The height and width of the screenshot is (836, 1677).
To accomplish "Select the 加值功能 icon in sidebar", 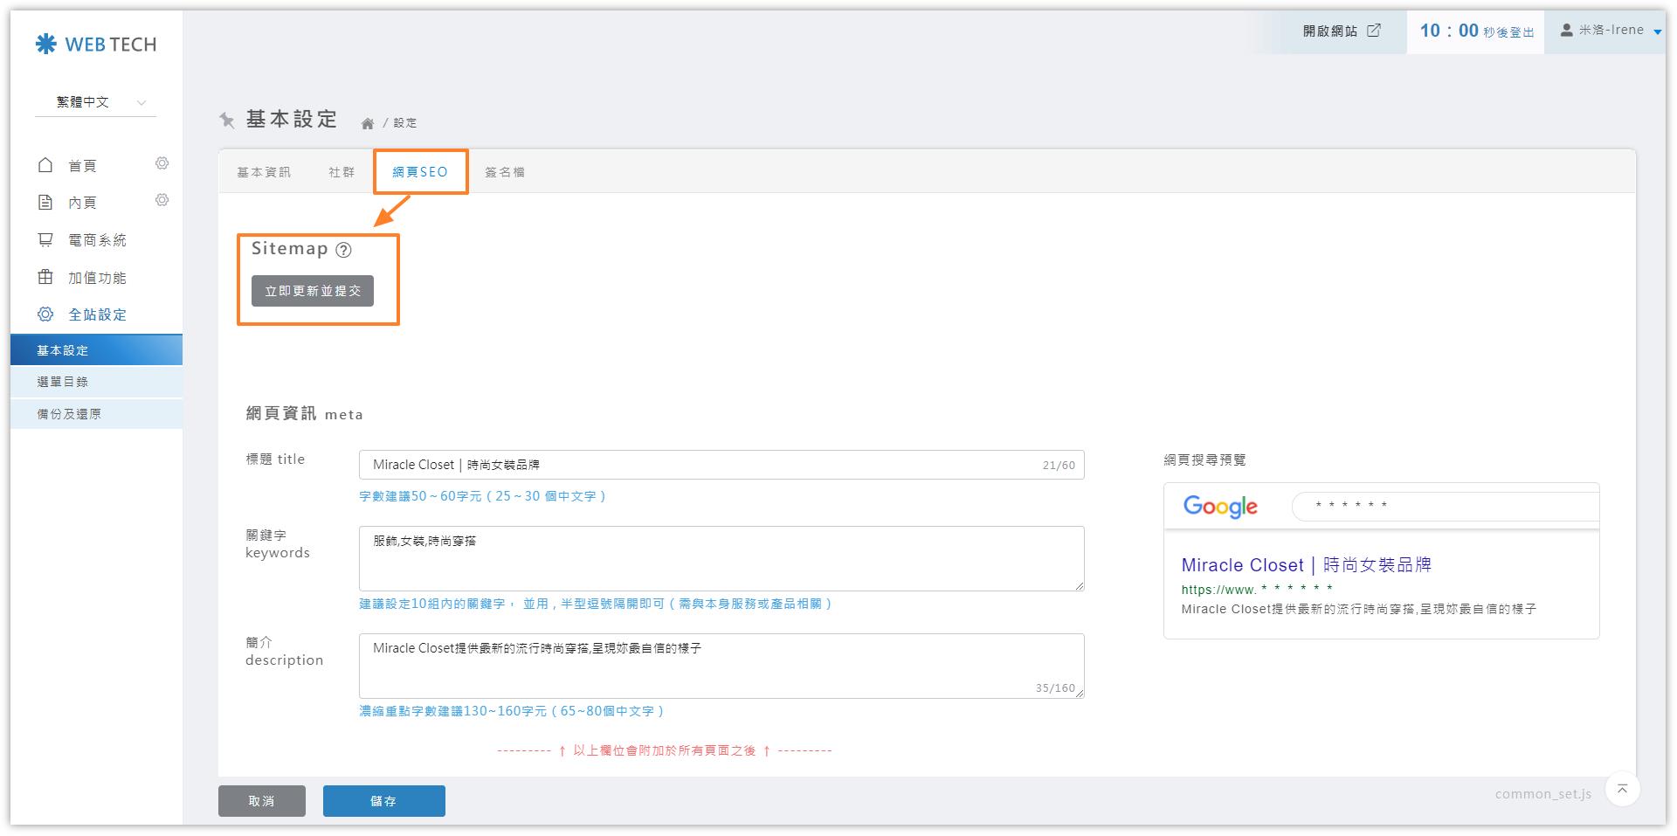I will point(47,277).
